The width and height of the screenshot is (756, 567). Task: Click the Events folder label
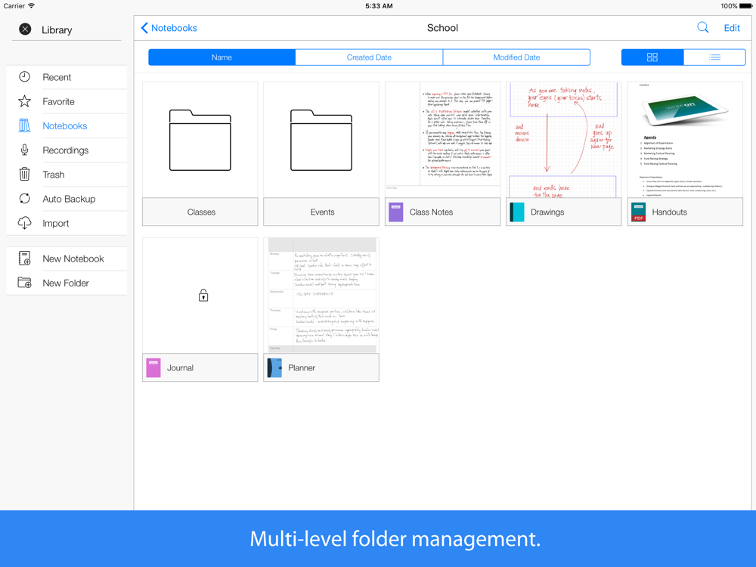(322, 212)
